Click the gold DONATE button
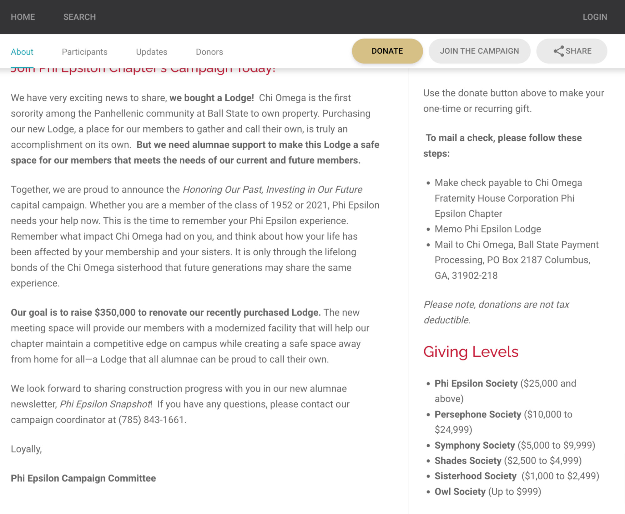This screenshot has width=625, height=514. click(387, 51)
